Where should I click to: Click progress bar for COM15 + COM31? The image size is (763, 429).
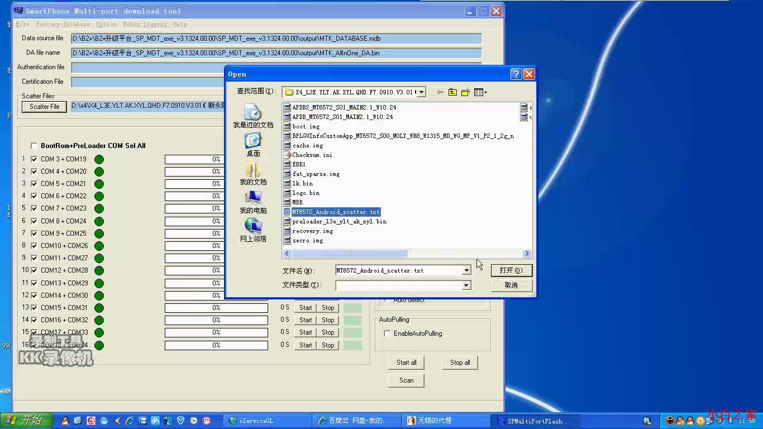pos(216,308)
